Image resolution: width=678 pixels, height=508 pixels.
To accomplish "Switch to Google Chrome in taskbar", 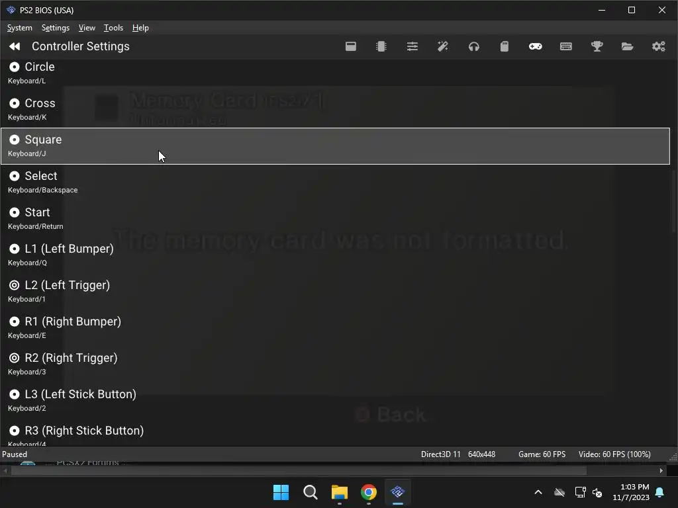I will tap(369, 492).
